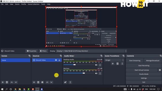The width and height of the screenshot is (162, 91).
Task: Open File Explorer from the taskbar
Action: tap(20, 89)
